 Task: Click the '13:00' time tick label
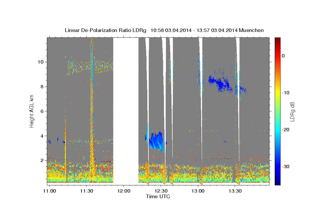(198, 191)
